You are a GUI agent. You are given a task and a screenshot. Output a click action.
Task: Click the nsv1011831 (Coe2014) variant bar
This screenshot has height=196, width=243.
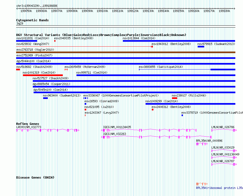(x=27, y=41)
